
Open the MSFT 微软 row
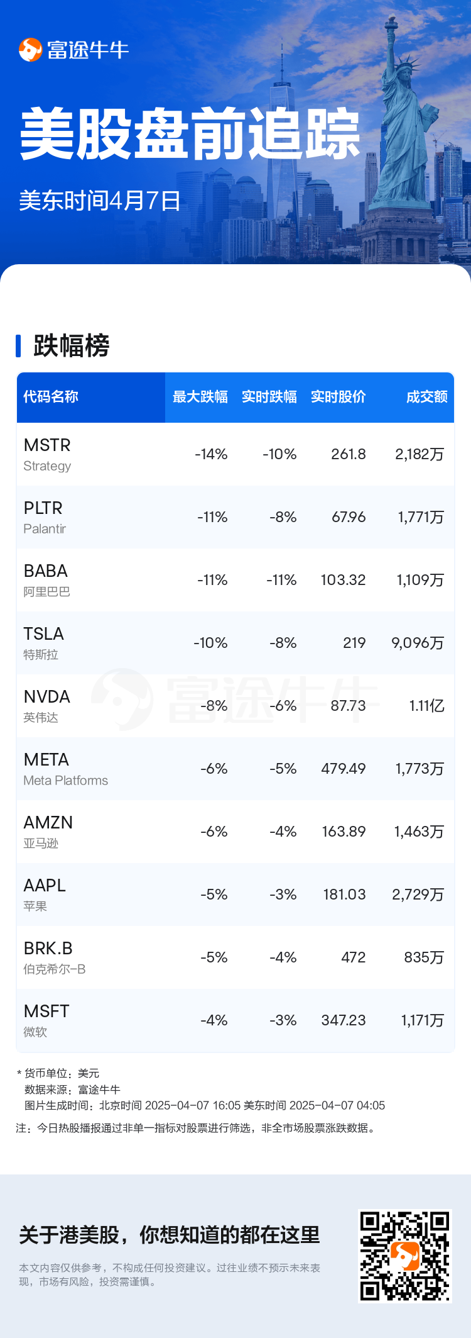point(235,1020)
